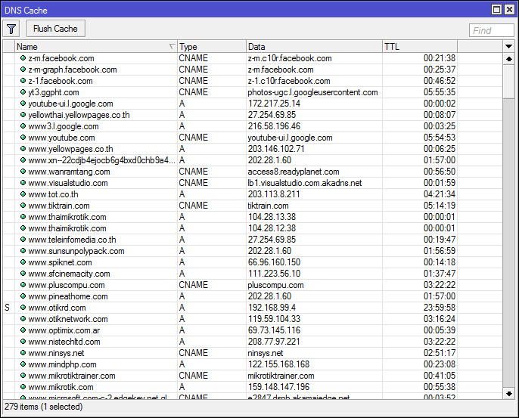Click data cell lb1.visualstudio.com.akadns.net

click(305, 183)
